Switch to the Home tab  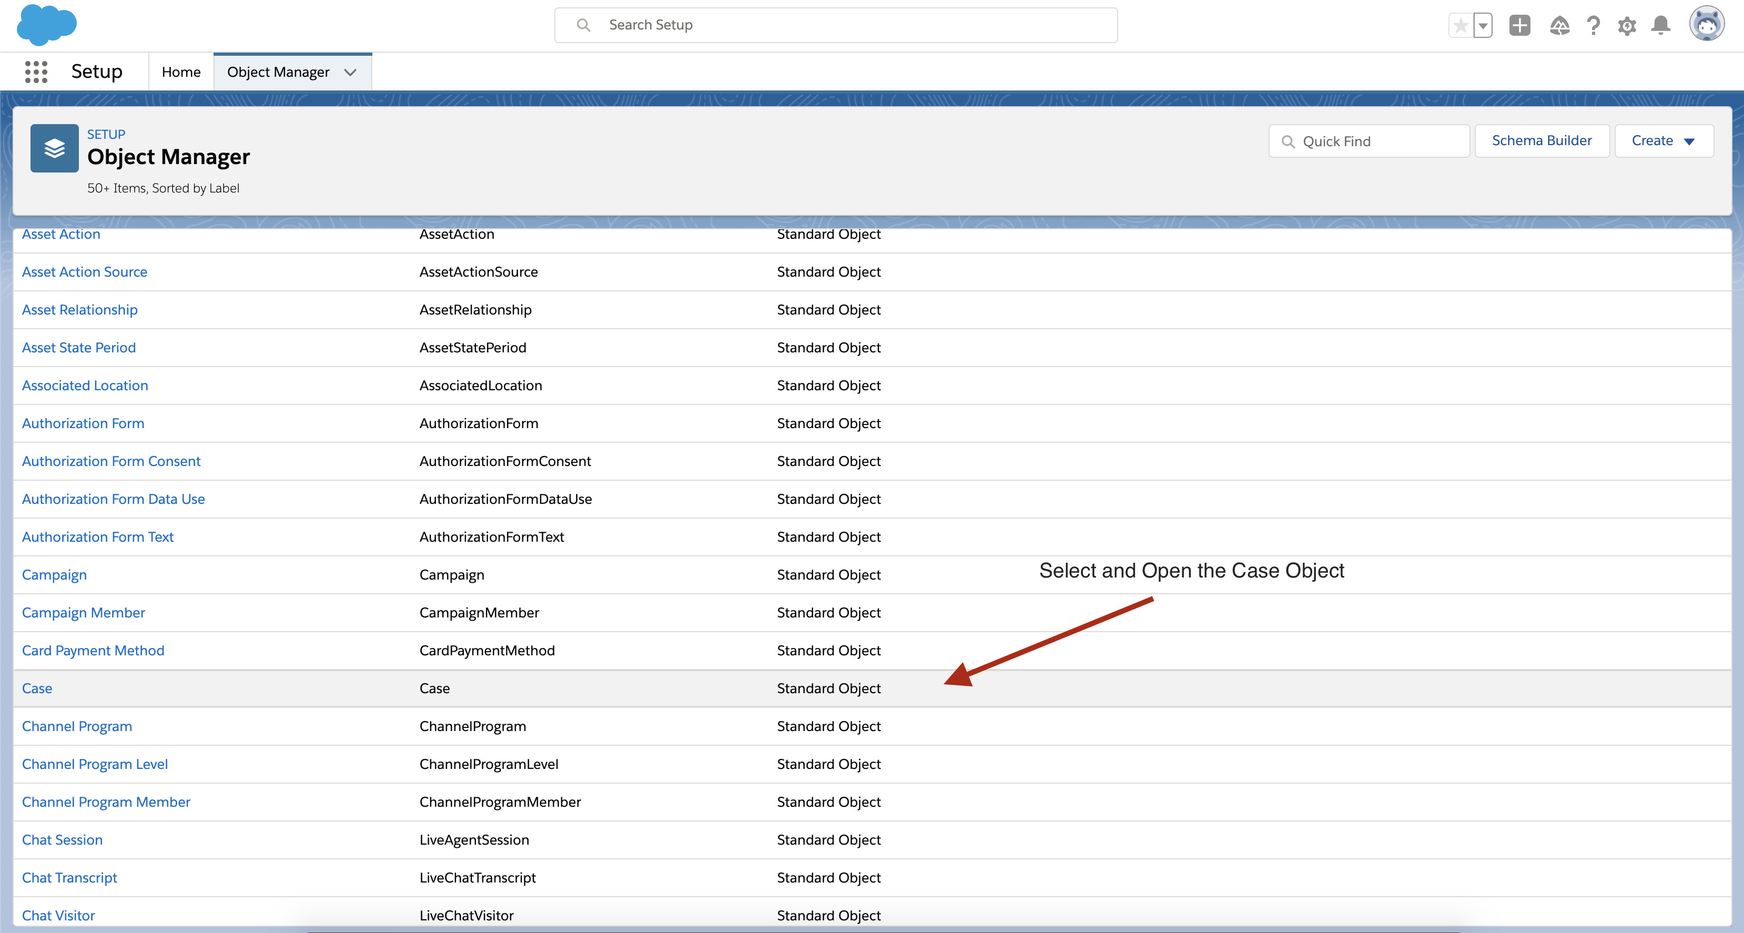181,72
